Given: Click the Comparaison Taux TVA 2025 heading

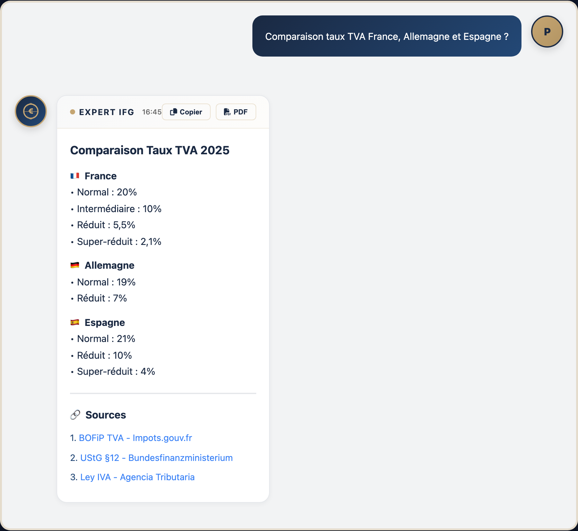Looking at the screenshot, I should click(150, 150).
